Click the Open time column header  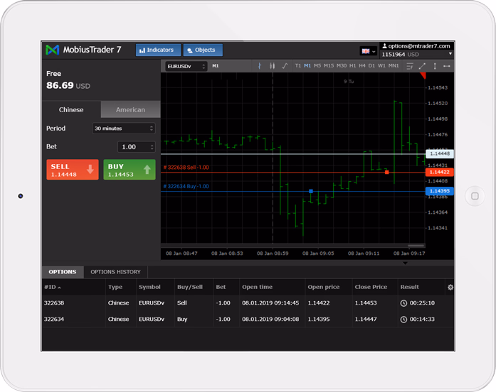(x=257, y=287)
